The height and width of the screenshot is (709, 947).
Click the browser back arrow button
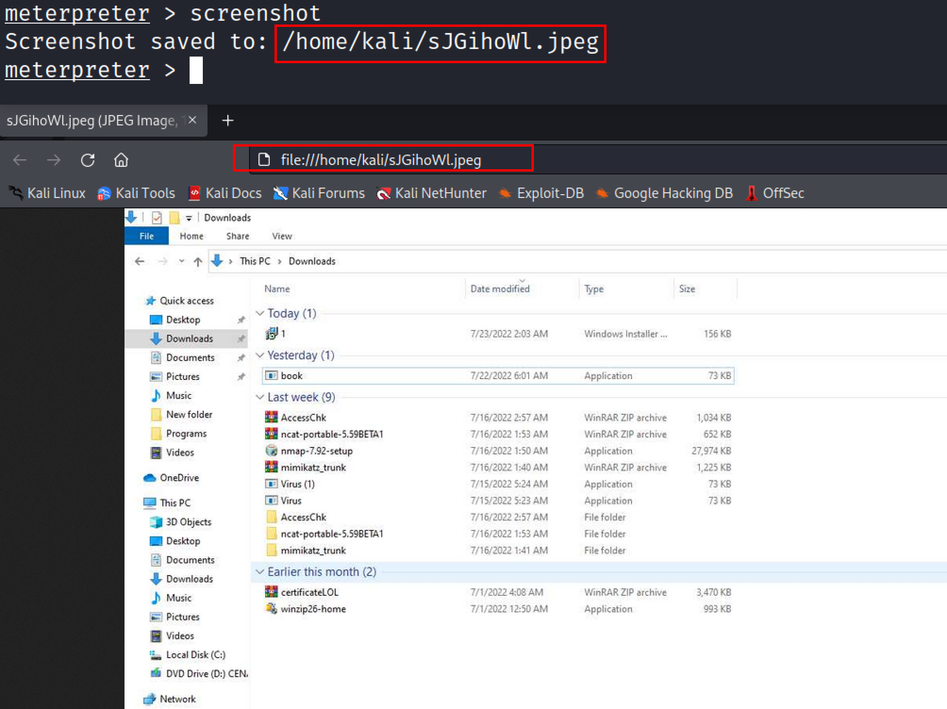(x=20, y=160)
